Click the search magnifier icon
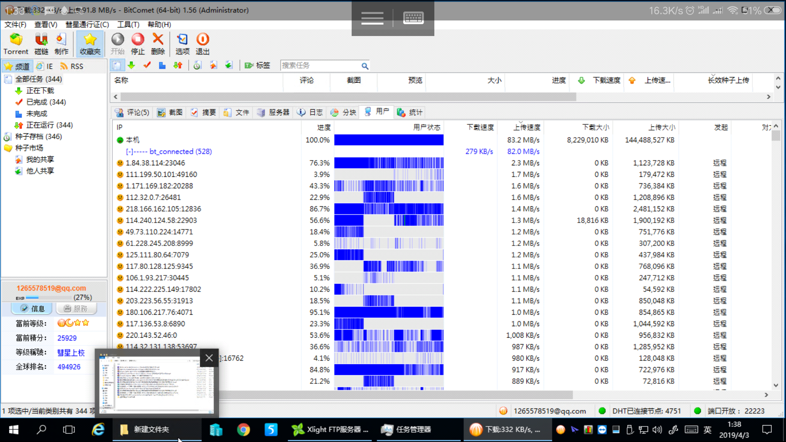The width and height of the screenshot is (786, 442). 364,66
